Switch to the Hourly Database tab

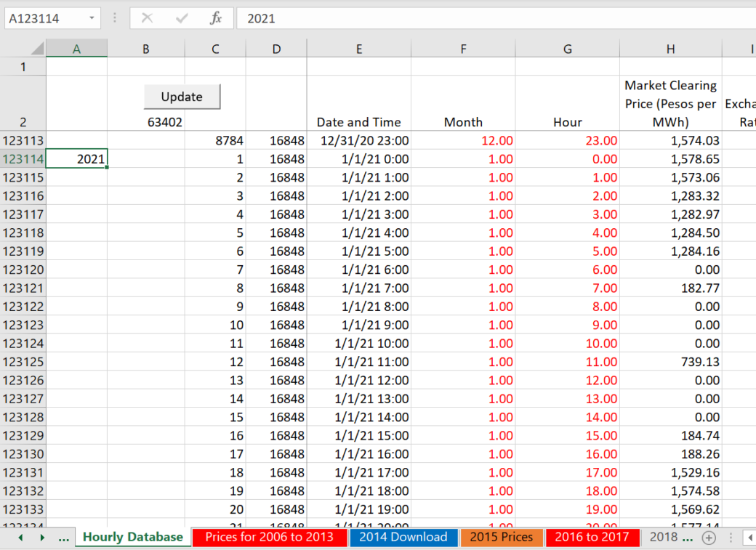pos(132,538)
